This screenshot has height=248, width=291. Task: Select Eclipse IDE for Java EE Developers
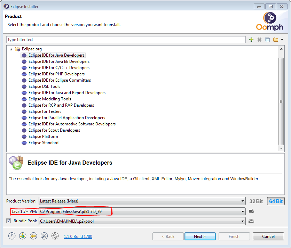pyautogui.click(x=59, y=61)
